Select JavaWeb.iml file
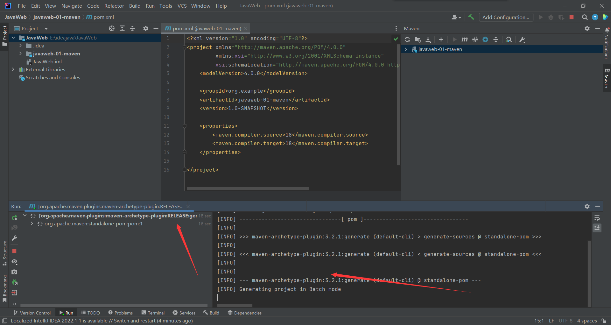Image resolution: width=611 pixels, height=325 pixels. tap(47, 62)
